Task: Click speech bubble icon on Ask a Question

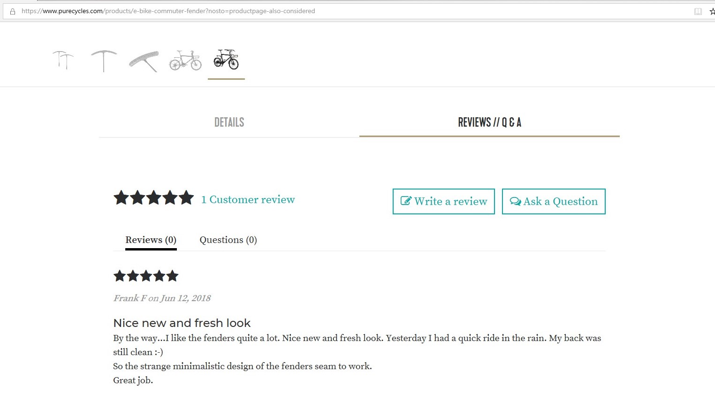Action: click(x=515, y=201)
